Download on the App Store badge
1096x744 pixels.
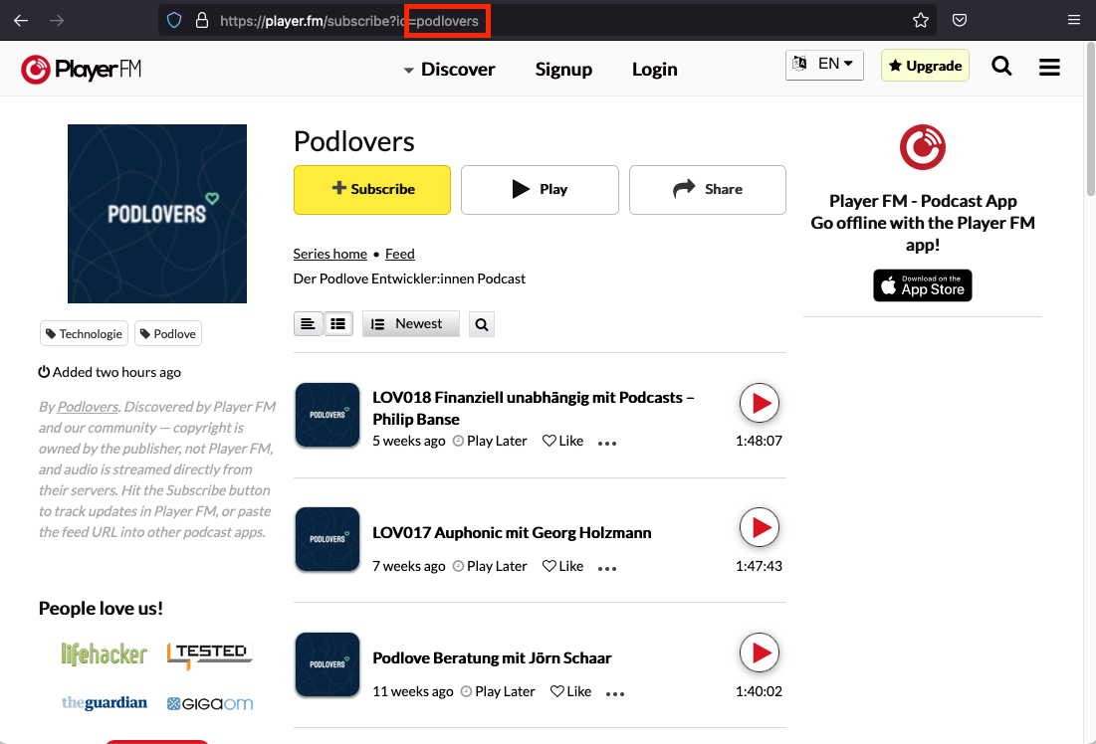[x=923, y=285]
